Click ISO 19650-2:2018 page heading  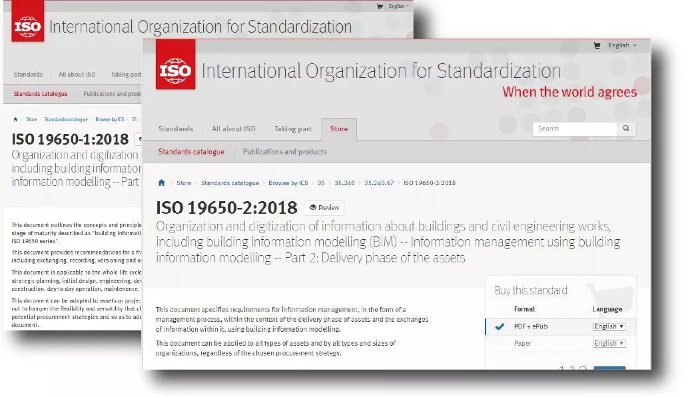[x=226, y=208]
